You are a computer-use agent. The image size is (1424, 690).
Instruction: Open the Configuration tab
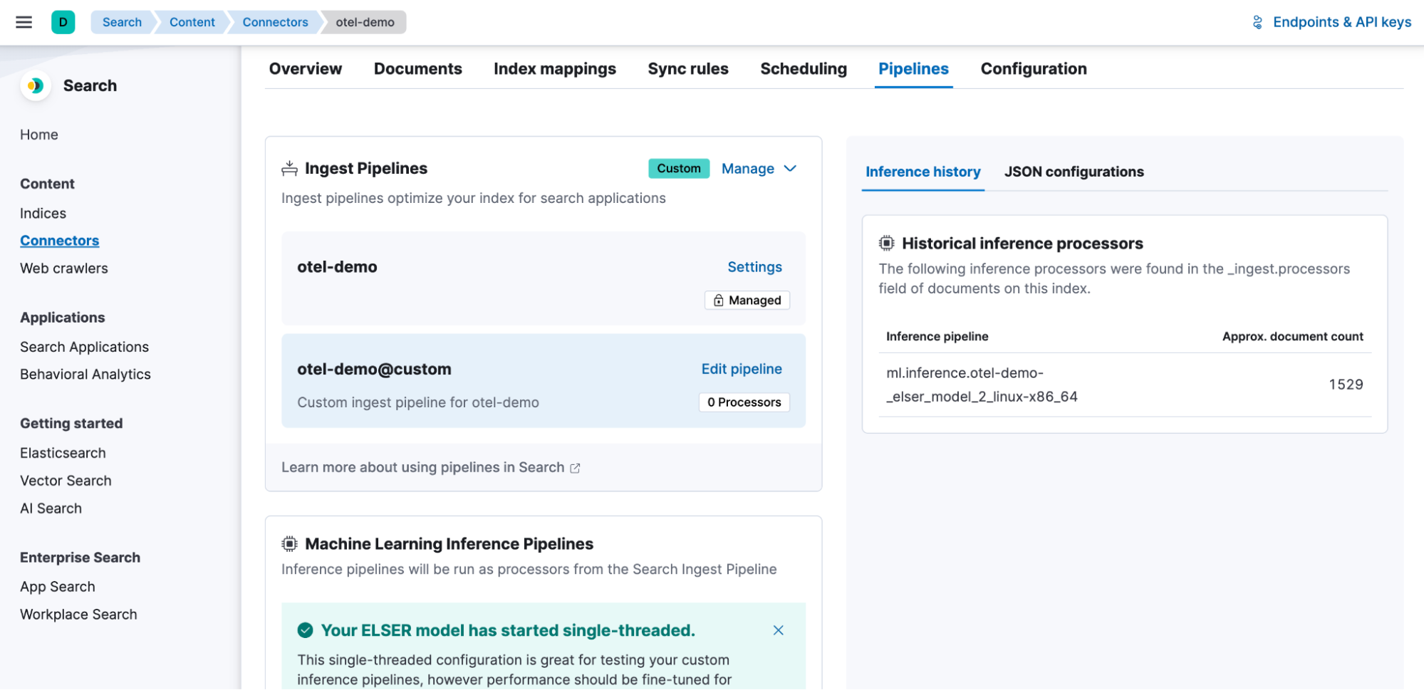[x=1033, y=69]
